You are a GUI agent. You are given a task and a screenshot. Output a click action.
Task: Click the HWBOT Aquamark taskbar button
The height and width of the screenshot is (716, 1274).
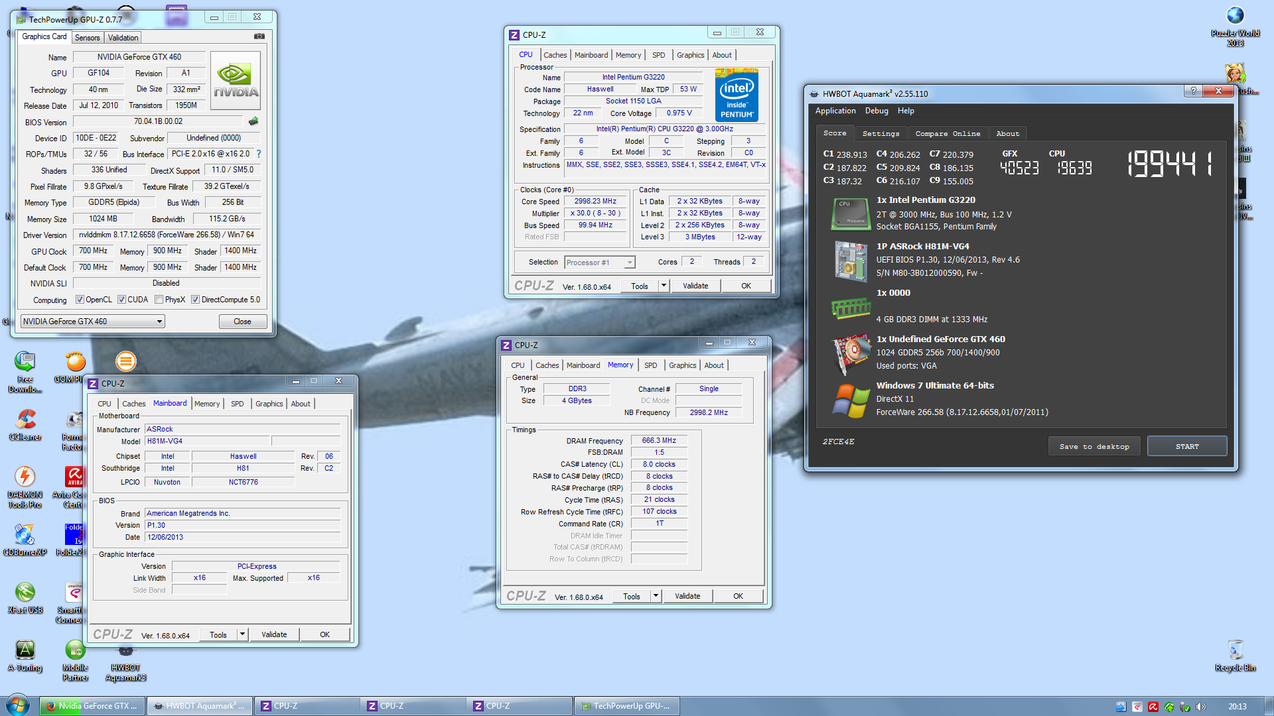pos(200,706)
